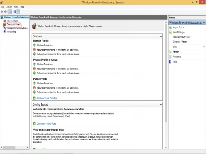
Task: Click the Properties action icon
Action: [x=170, y=57]
